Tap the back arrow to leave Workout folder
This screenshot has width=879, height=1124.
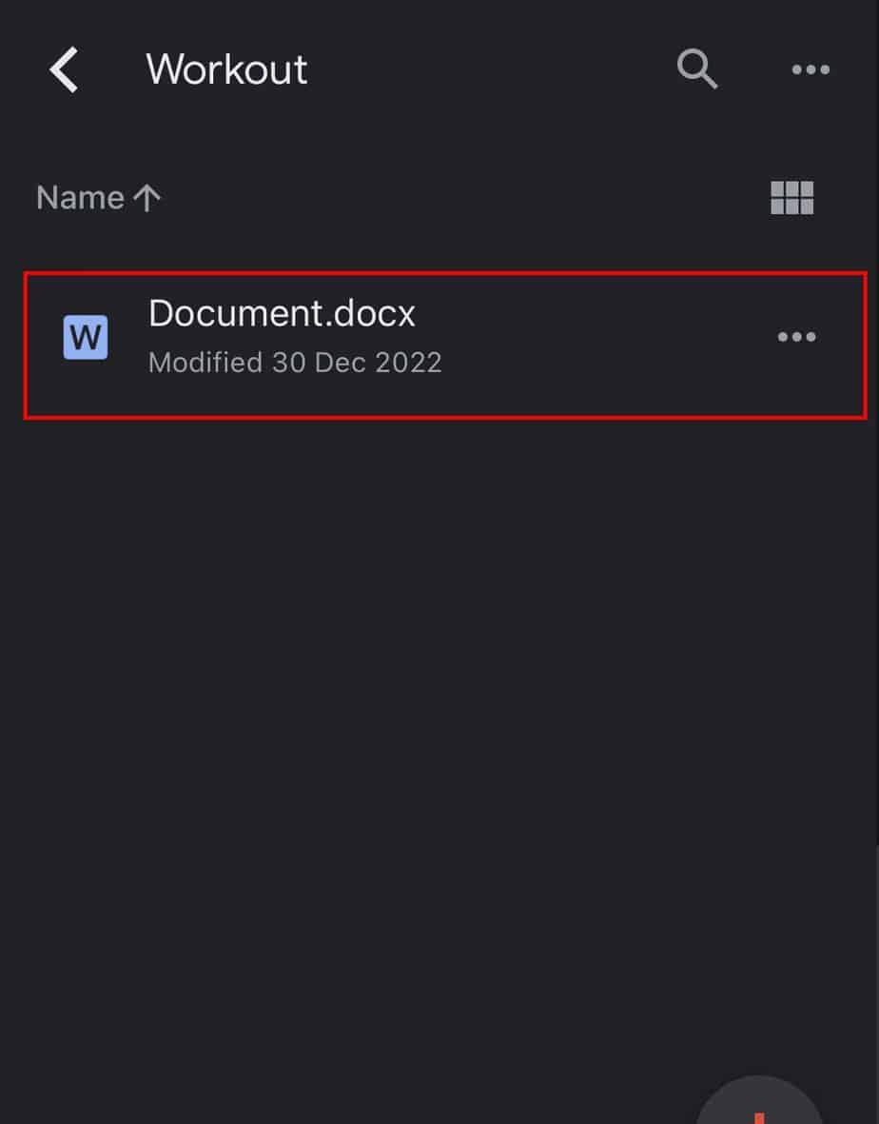pos(64,69)
